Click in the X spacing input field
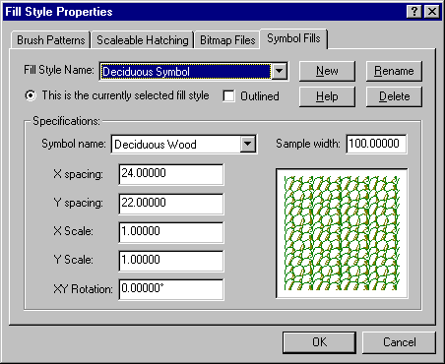This screenshot has width=445, height=364. click(x=171, y=174)
